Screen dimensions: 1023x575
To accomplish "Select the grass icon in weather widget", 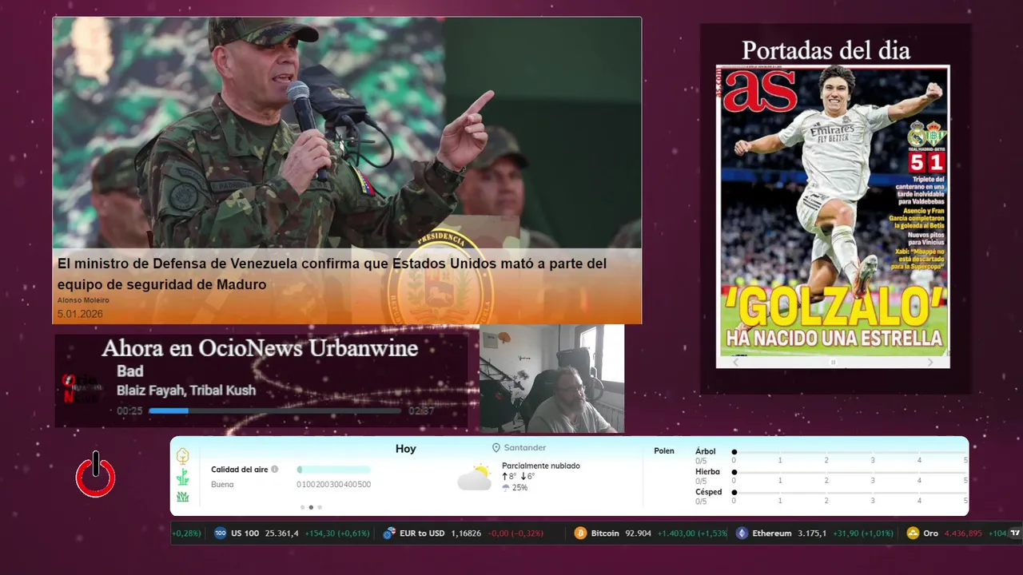I will pos(183,497).
